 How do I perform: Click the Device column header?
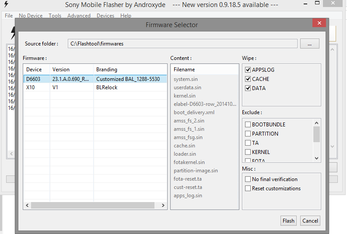(x=37, y=70)
